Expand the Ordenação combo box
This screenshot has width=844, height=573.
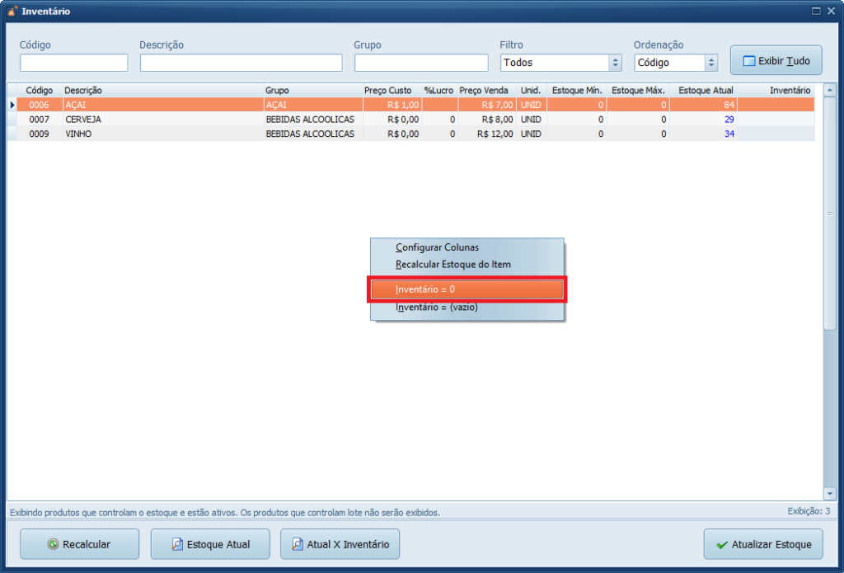click(711, 63)
